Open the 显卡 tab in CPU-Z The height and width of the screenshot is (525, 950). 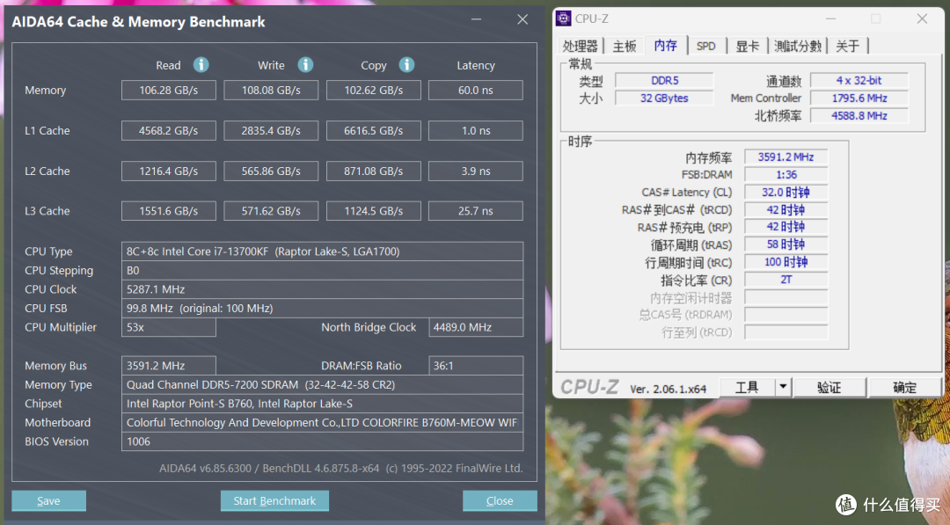(747, 46)
